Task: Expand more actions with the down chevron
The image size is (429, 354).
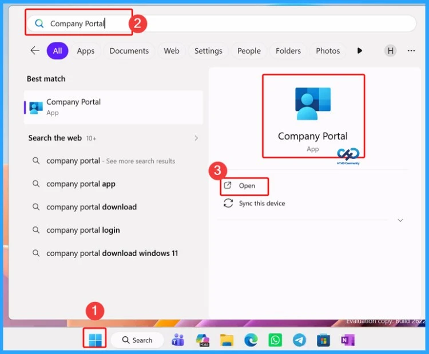Action: coord(400,220)
